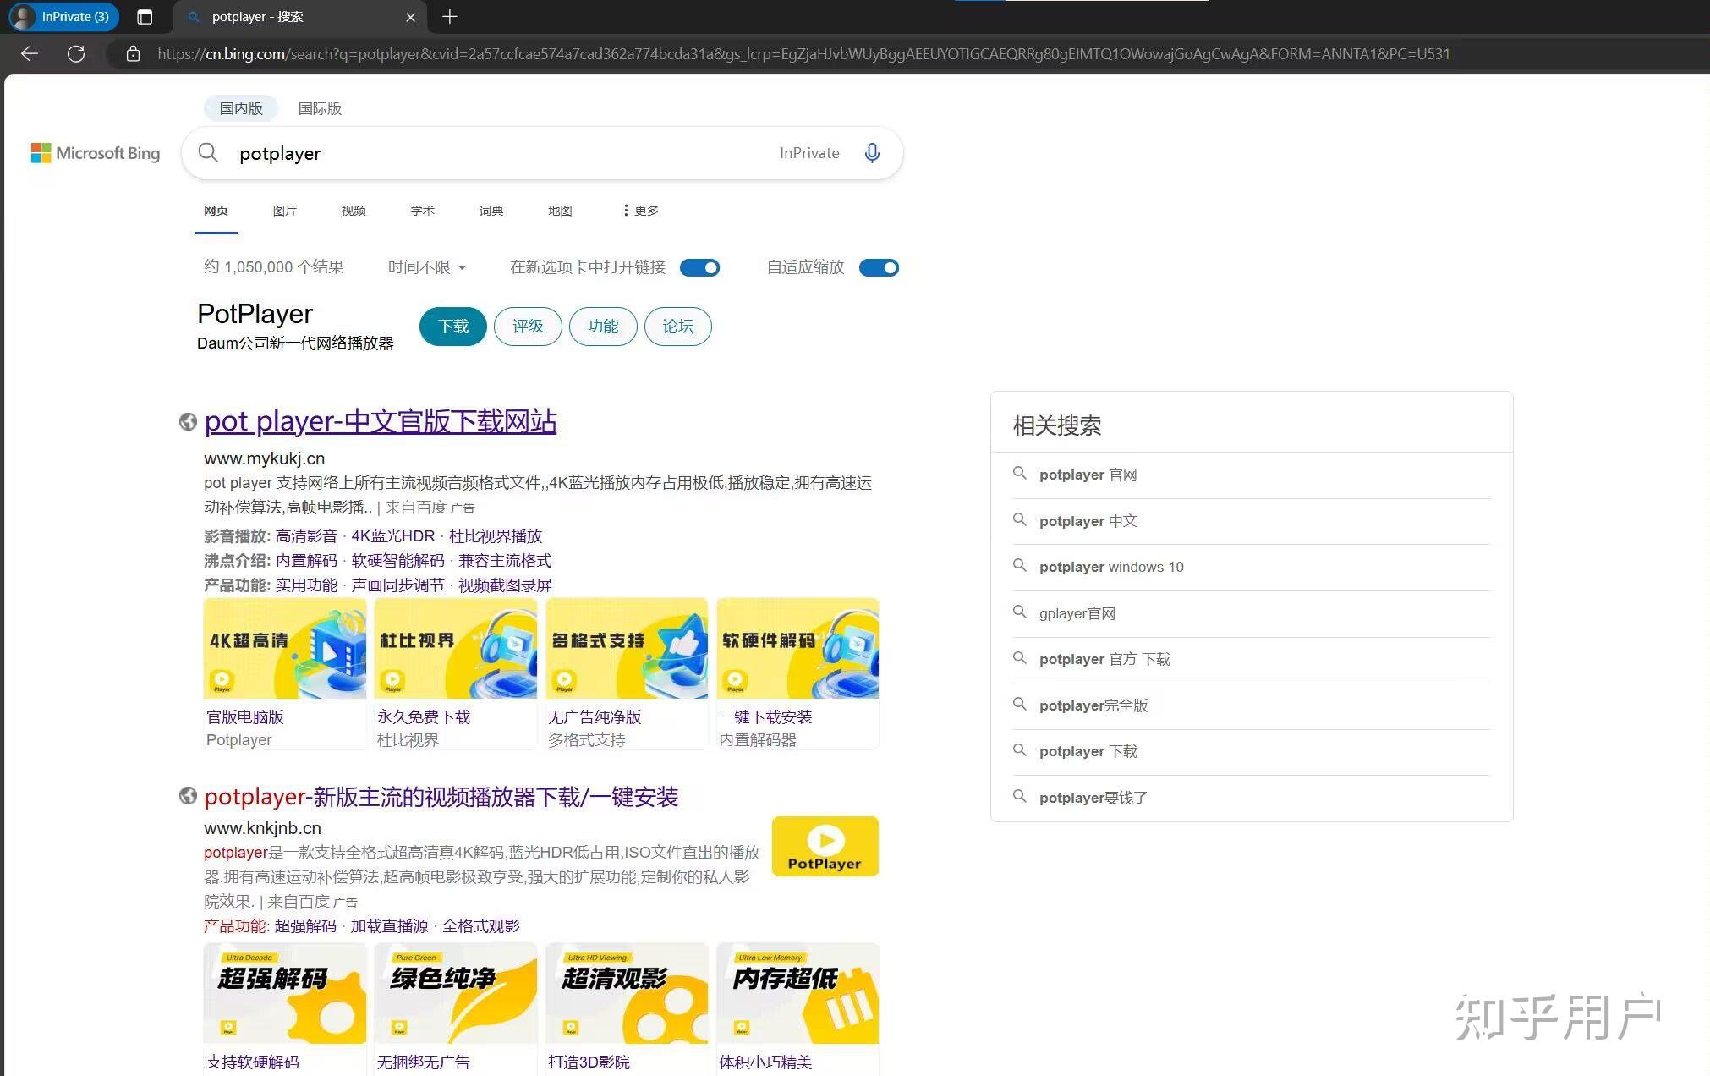1710x1076 pixels.
Task: Open potplayer-新版主流的视频播放器下载 result
Action: click(441, 797)
